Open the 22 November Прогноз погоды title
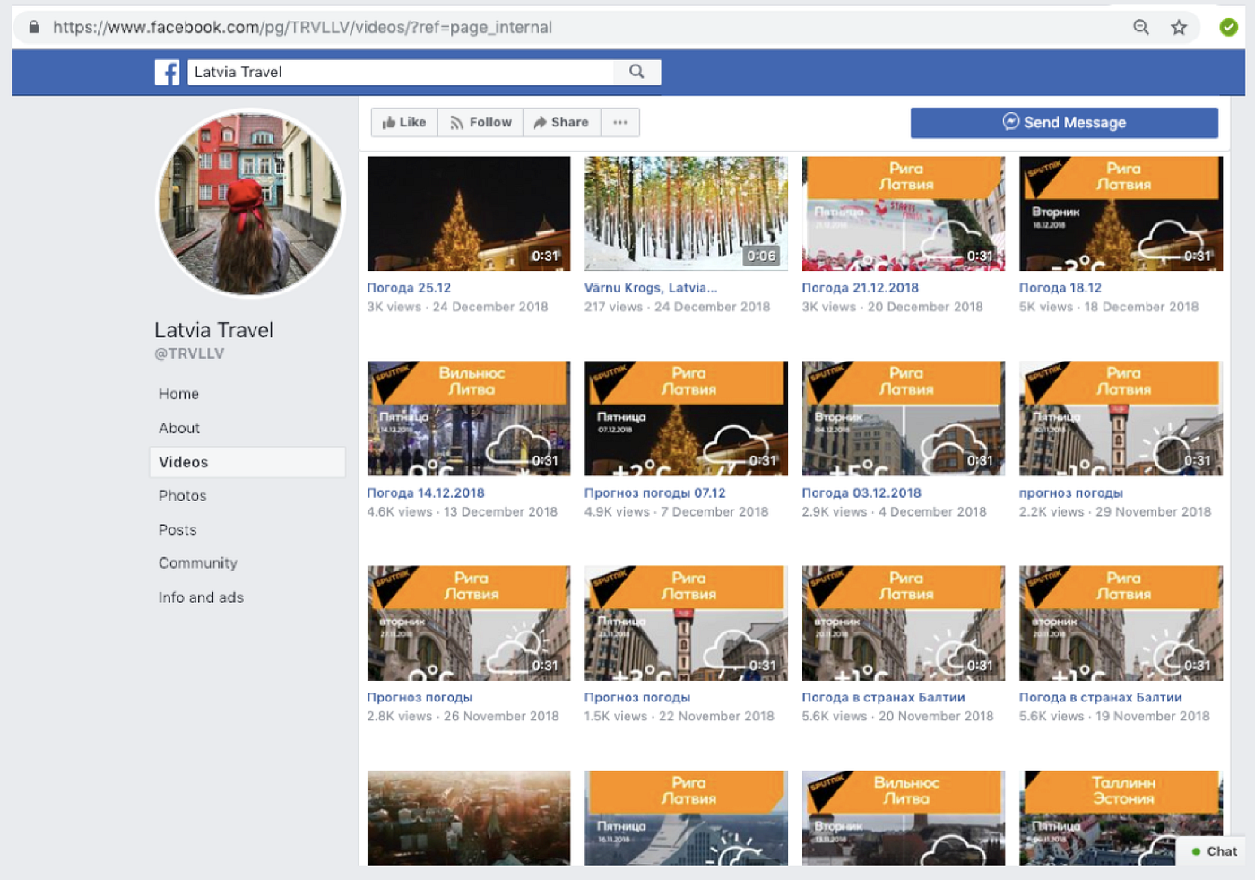1255x880 pixels. (637, 697)
